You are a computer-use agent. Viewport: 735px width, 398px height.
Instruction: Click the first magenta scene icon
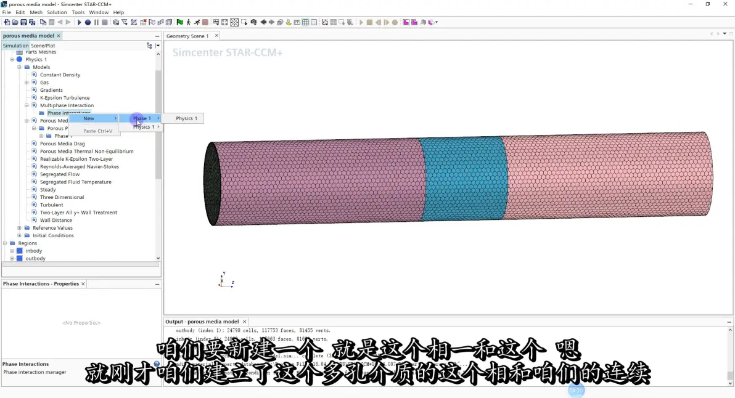click(406, 22)
